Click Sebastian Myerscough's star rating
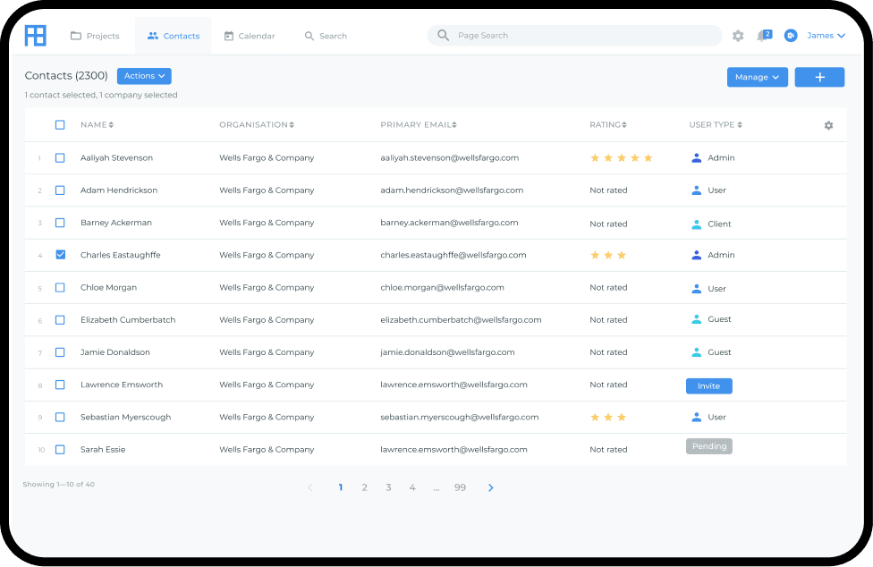 tap(608, 418)
